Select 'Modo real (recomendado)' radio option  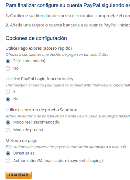pyautogui.click(x=8, y=123)
